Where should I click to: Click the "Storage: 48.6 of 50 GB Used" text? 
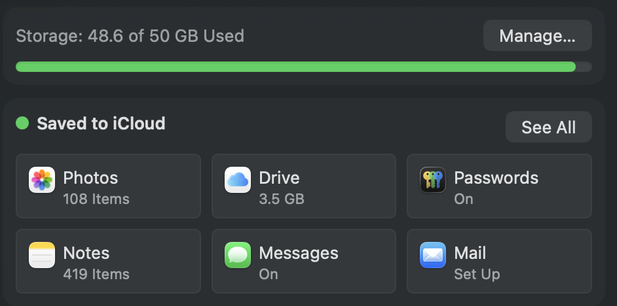point(130,35)
